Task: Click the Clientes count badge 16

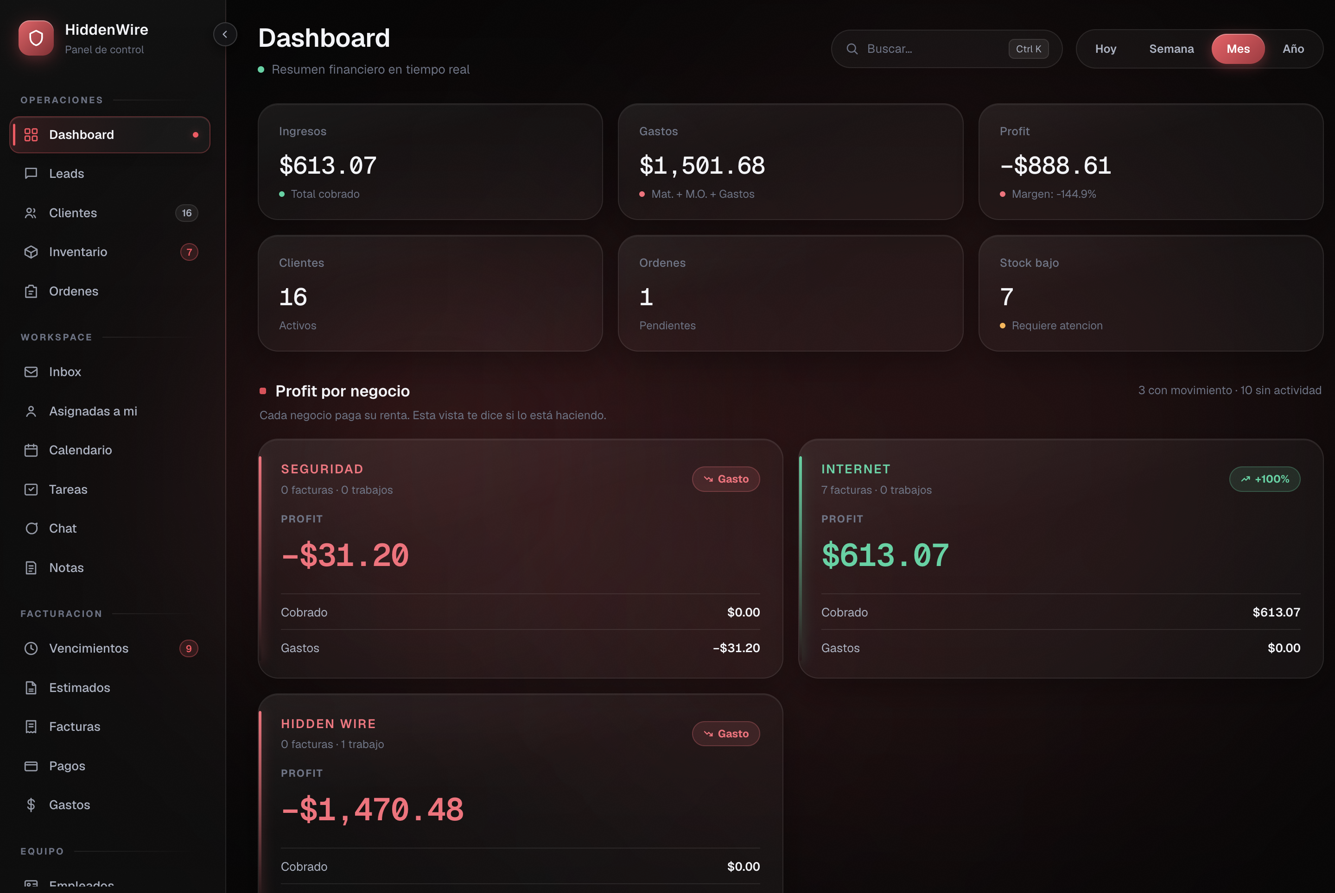Action: point(186,213)
